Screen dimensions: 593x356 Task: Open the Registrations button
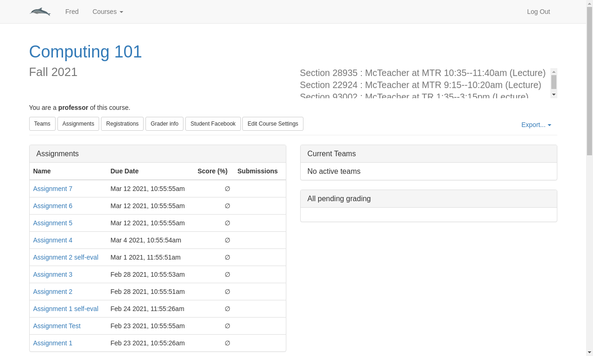[122, 124]
